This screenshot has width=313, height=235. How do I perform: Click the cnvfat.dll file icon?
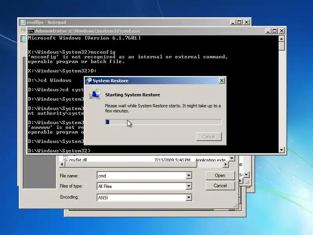65,160
